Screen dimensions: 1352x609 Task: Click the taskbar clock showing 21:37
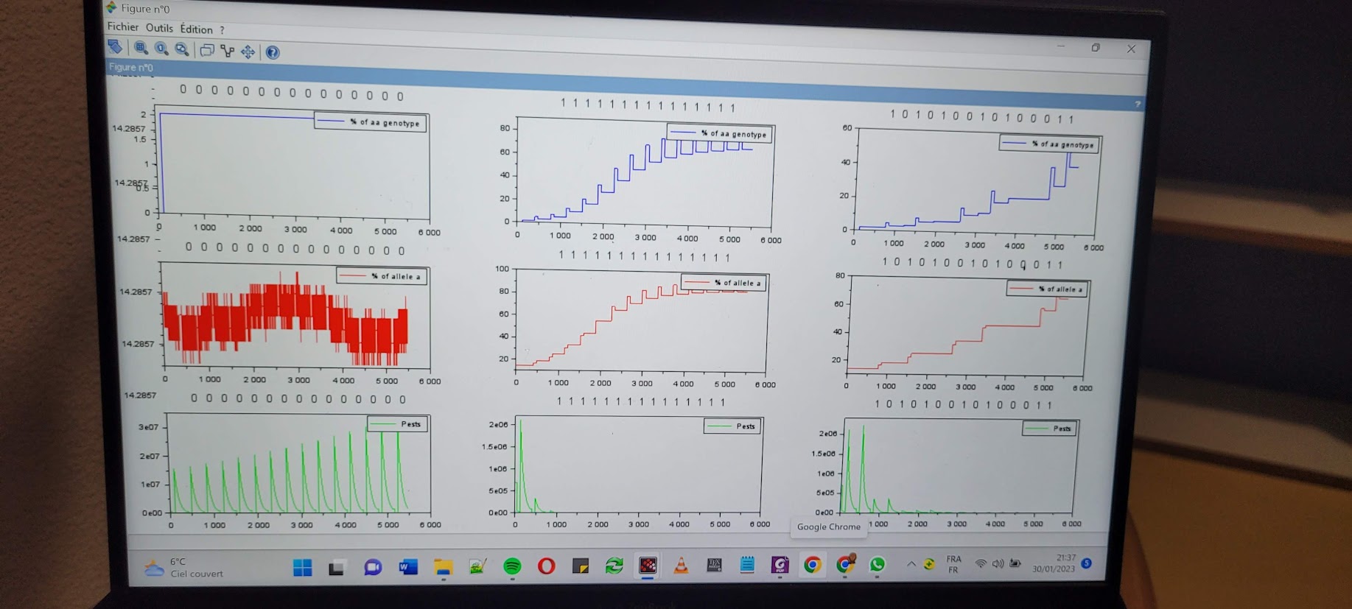point(1054,563)
